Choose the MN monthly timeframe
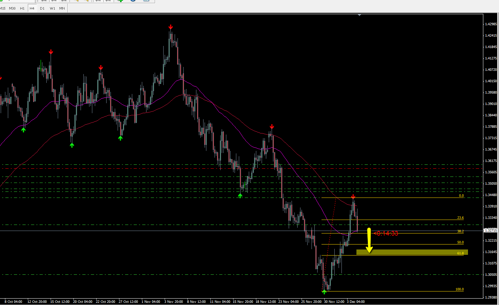Screen dimensions: 499x305 coord(62,8)
